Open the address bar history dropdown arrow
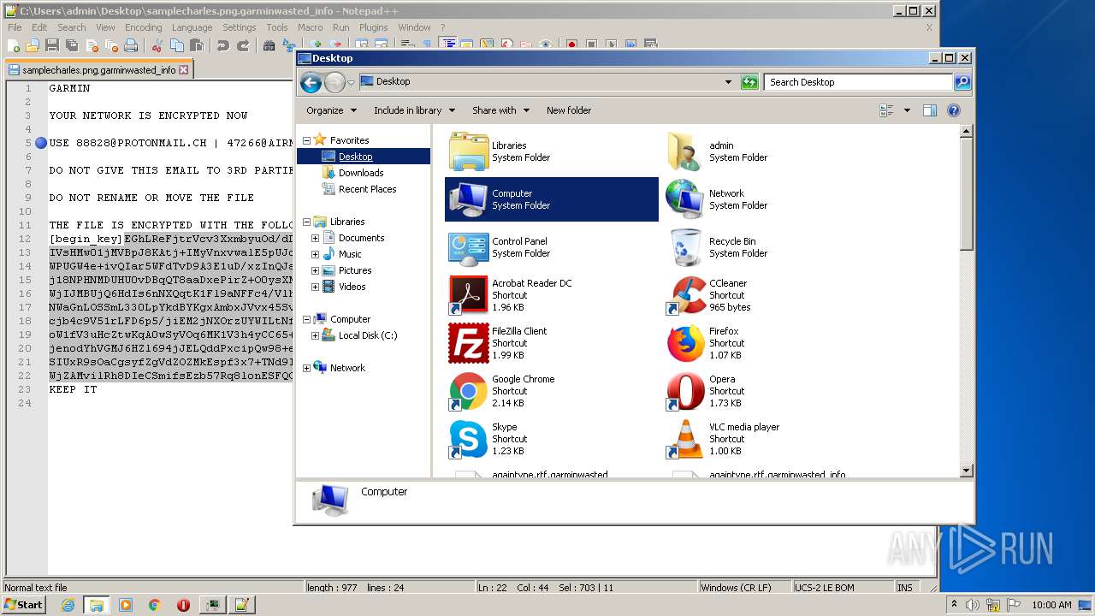This screenshot has height=616, width=1095. point(728,82)
